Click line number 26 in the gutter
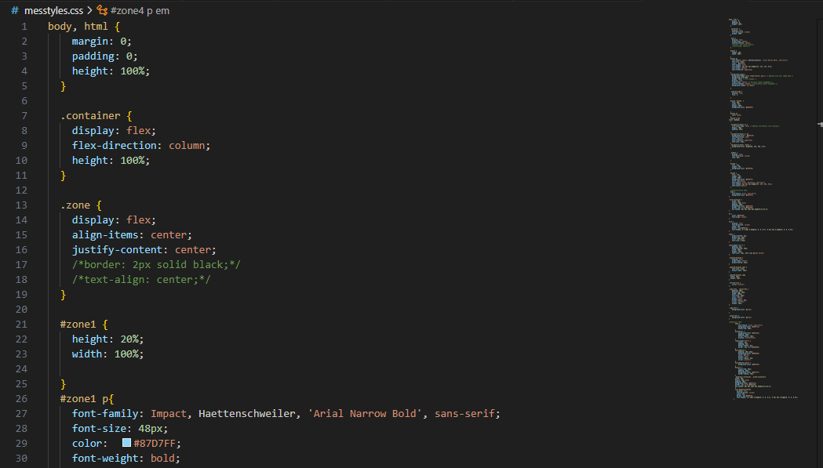 click(x=21, y=399)
